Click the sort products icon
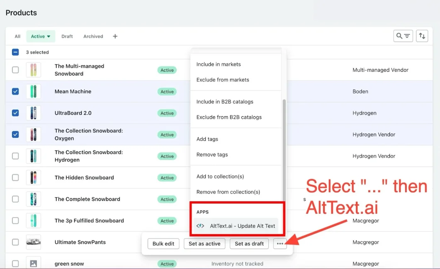 422,36
